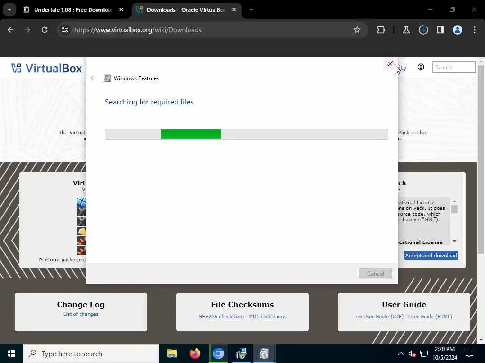
Task: Select the Downloads – Oracle VirtualBox tab
Action: 187,9
